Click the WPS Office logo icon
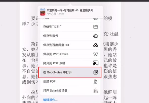Viewport: 149px width, 103px height. pos(95,54)
